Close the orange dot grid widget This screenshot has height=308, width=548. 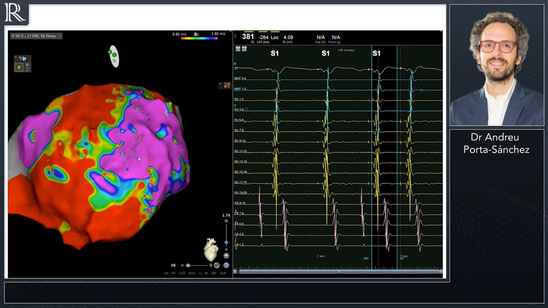click(220, 84)
